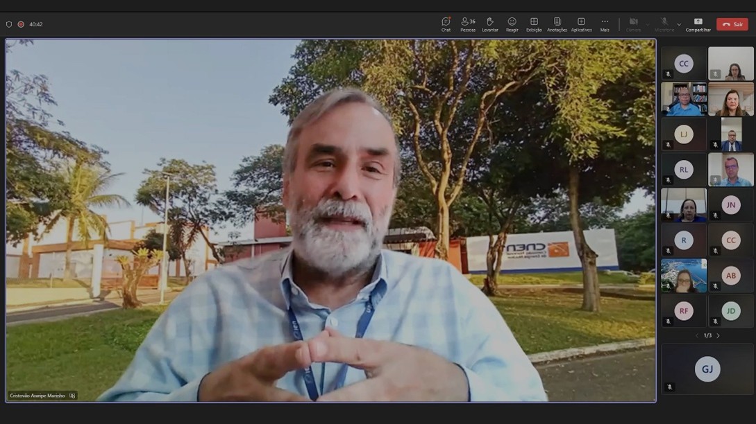This screenshot has height=424, width=756.
Task: Leave the meeting with Sair
Action: (732, 24)
